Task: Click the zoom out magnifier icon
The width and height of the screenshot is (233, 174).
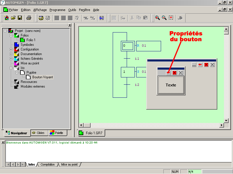Action: (164, 18)
